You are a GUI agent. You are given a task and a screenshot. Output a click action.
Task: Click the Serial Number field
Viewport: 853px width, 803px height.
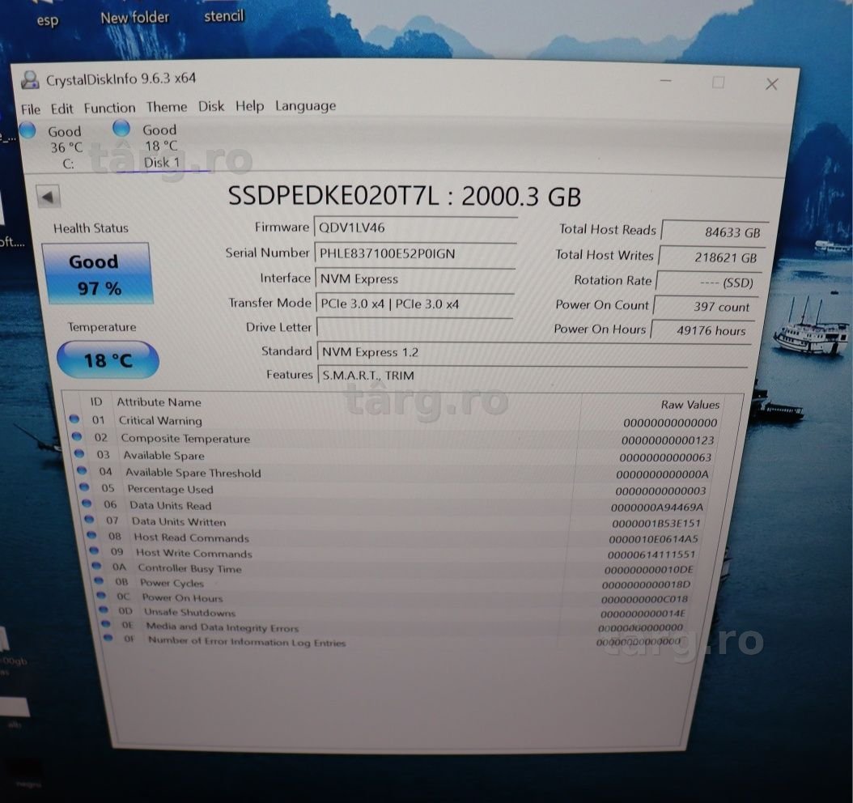(x=416, y=253)
